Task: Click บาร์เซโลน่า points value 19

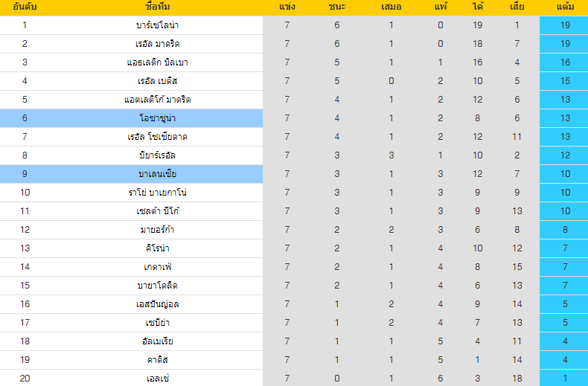Action: coord(565,25)
